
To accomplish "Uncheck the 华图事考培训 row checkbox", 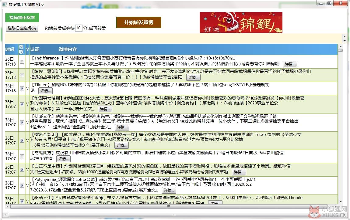I will click(22, 104).
